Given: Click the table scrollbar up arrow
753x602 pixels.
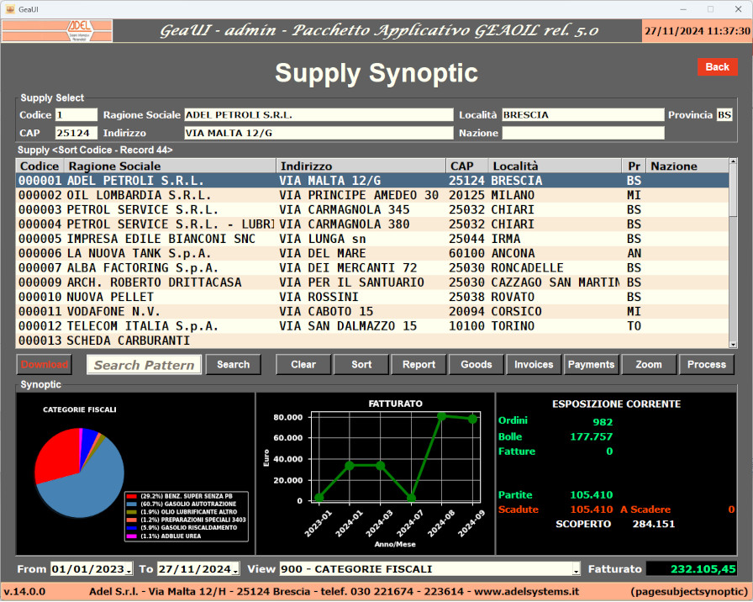Looking at the screenshot, I should 733,162.
